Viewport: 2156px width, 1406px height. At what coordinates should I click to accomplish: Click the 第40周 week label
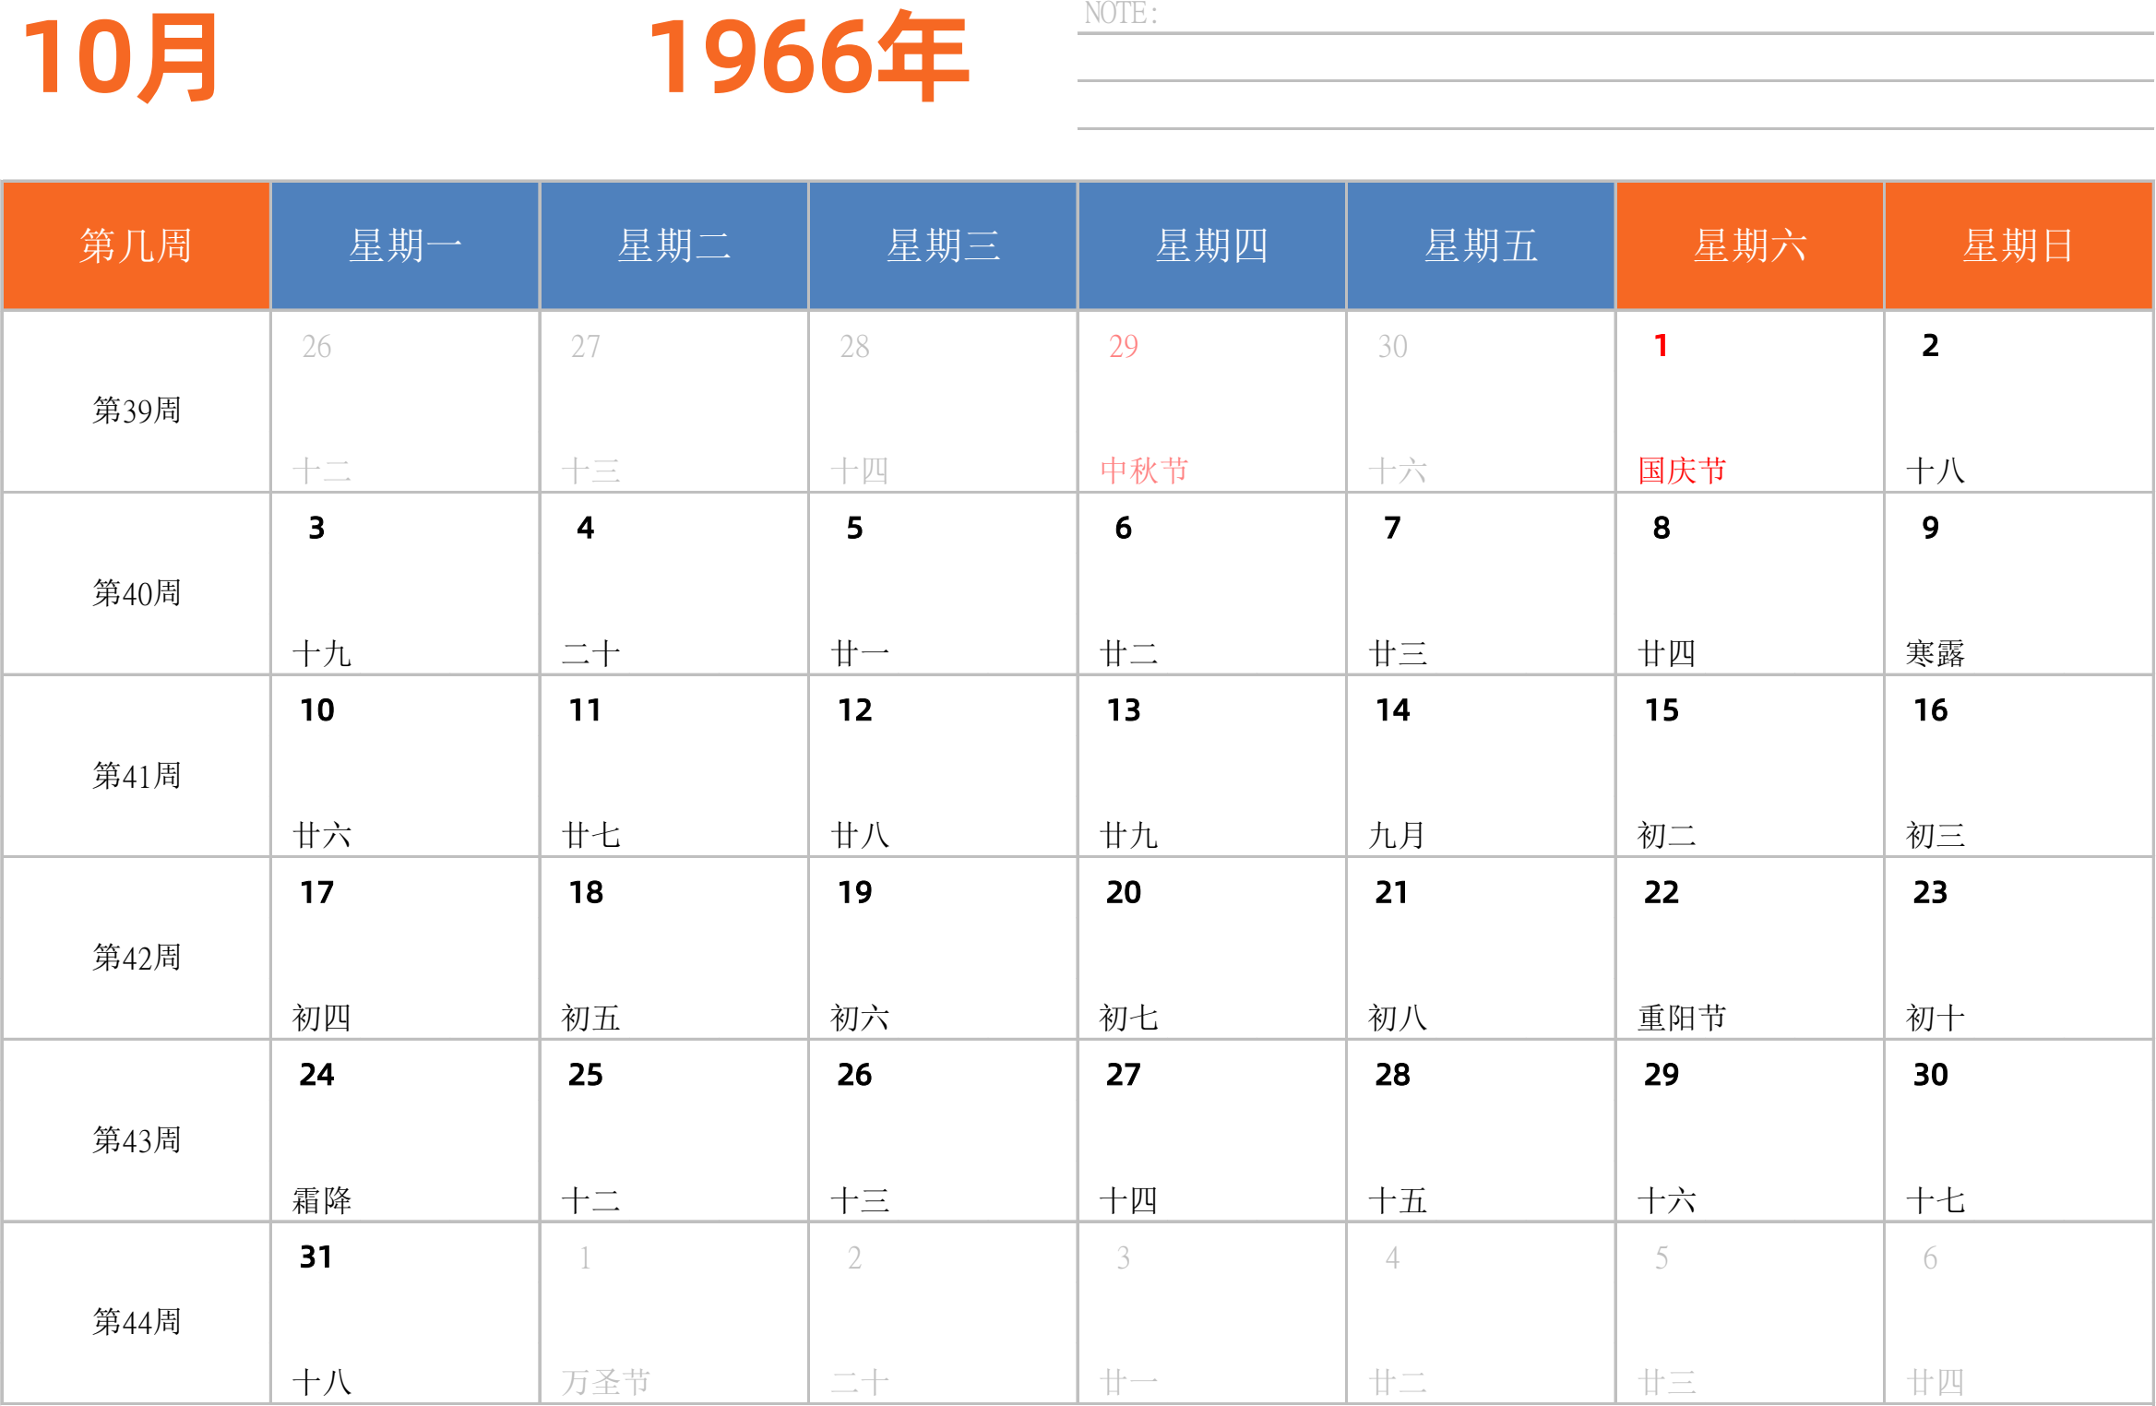pos(137,593)
